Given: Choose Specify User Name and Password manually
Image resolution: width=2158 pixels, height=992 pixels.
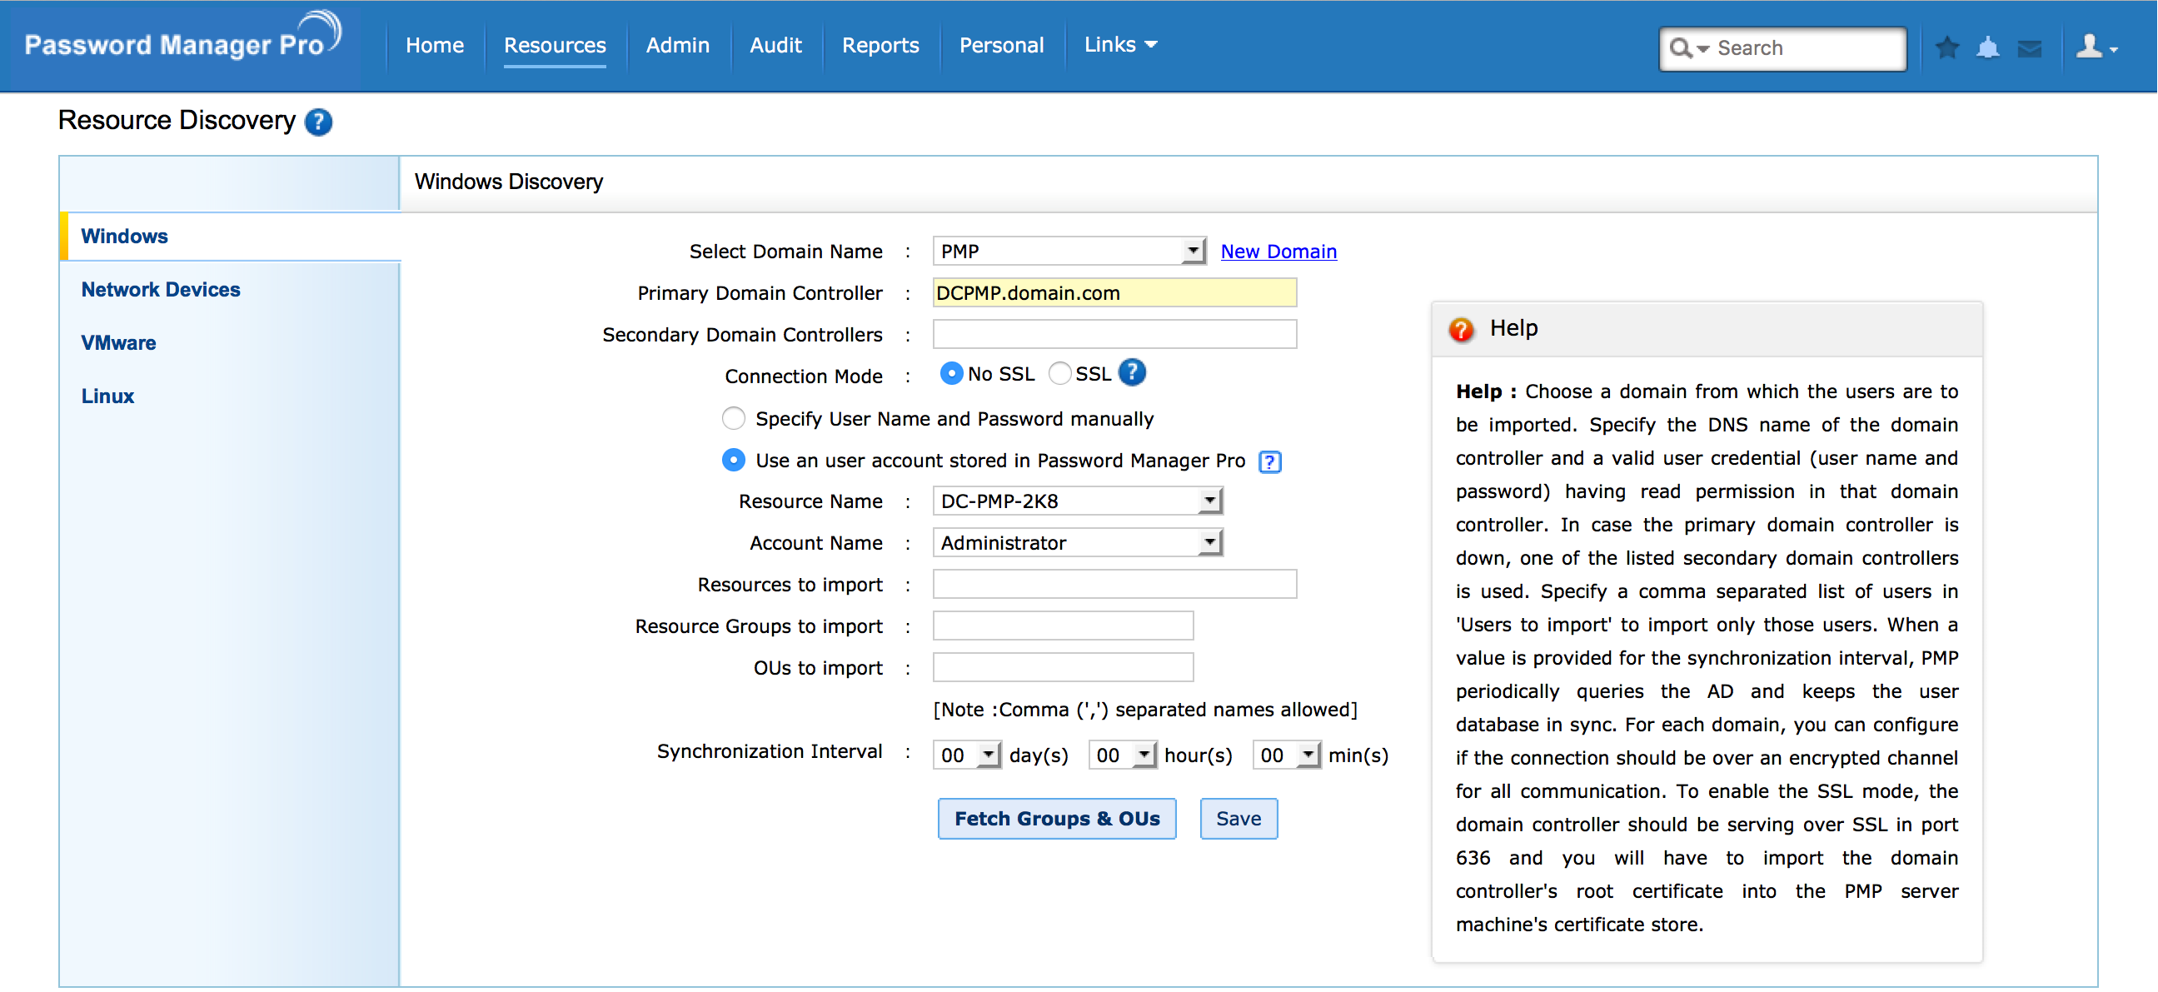Looking at the screenshot, I should coord(733,418).
